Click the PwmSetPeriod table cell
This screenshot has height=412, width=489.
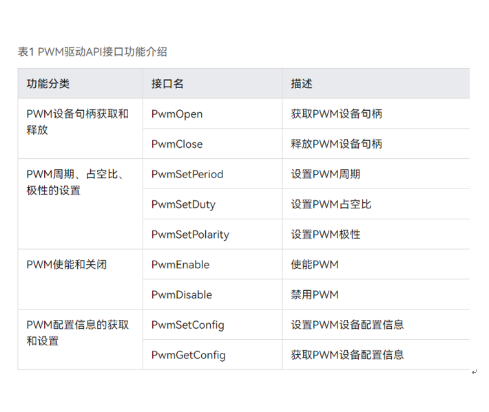[x=187, y=175]
